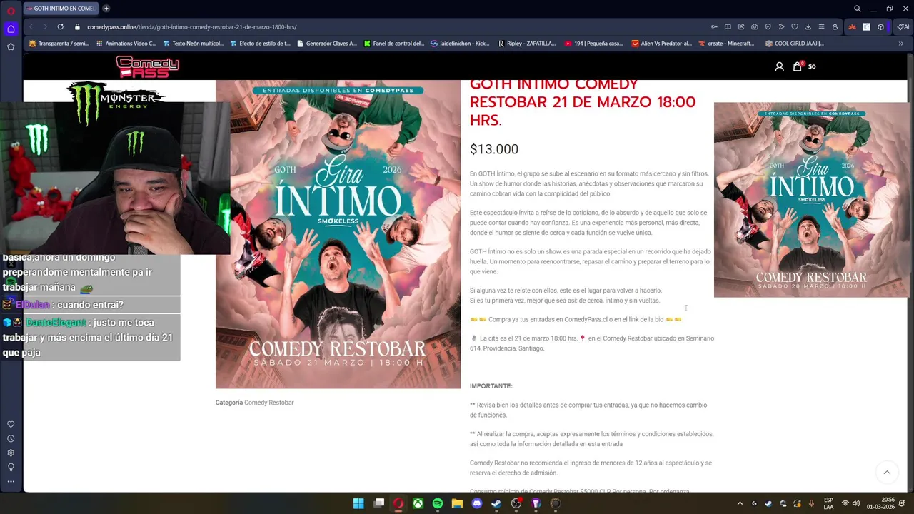Switch to GOTH INTIMO EN COMEDY tab
Viewport: 914px width, 514px height.
coord(60,9)
